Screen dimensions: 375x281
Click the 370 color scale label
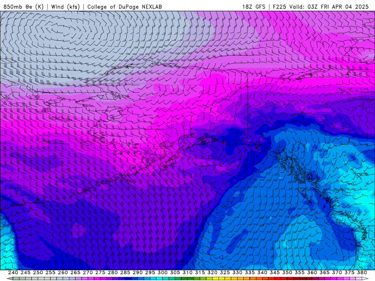pos(337,273)
